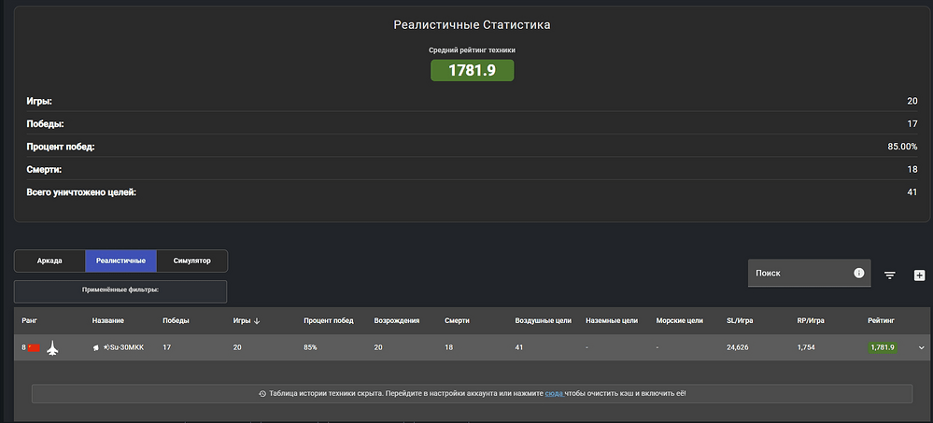This screenshot has height=423, width=933.
Task: Click the Chinese flag icon in row
Action: pos(34,347)
